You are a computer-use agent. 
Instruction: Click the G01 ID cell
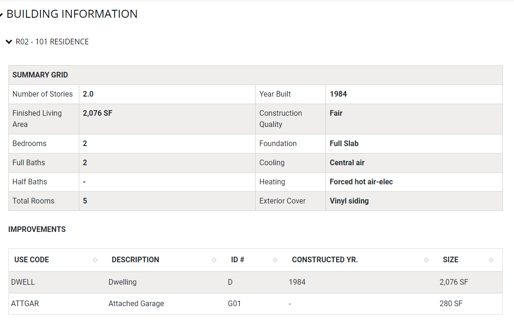tap(234, 304)
